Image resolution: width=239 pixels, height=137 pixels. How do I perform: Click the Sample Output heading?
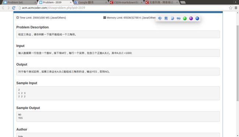point(28,108)
